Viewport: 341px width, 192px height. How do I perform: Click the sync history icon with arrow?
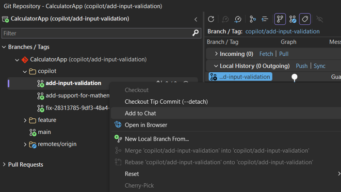238,19
